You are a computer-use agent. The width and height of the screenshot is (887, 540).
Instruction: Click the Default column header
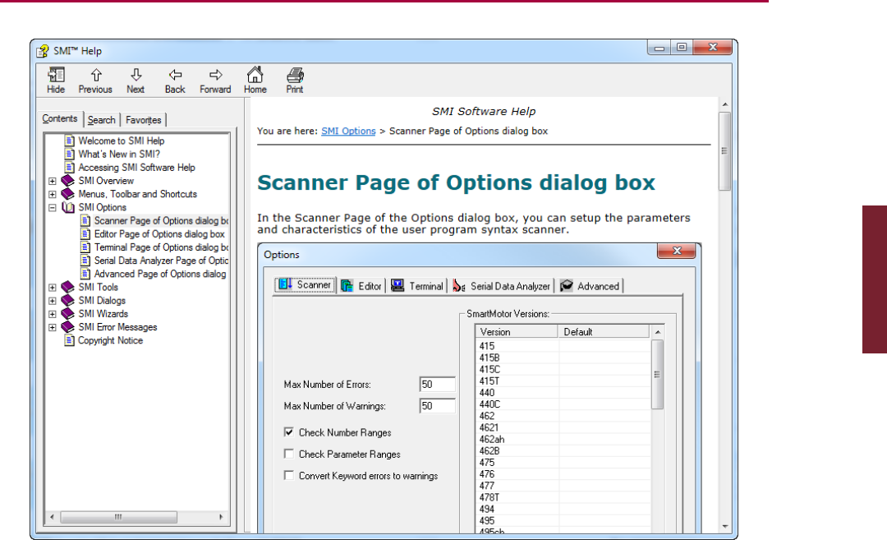(604, 332)
